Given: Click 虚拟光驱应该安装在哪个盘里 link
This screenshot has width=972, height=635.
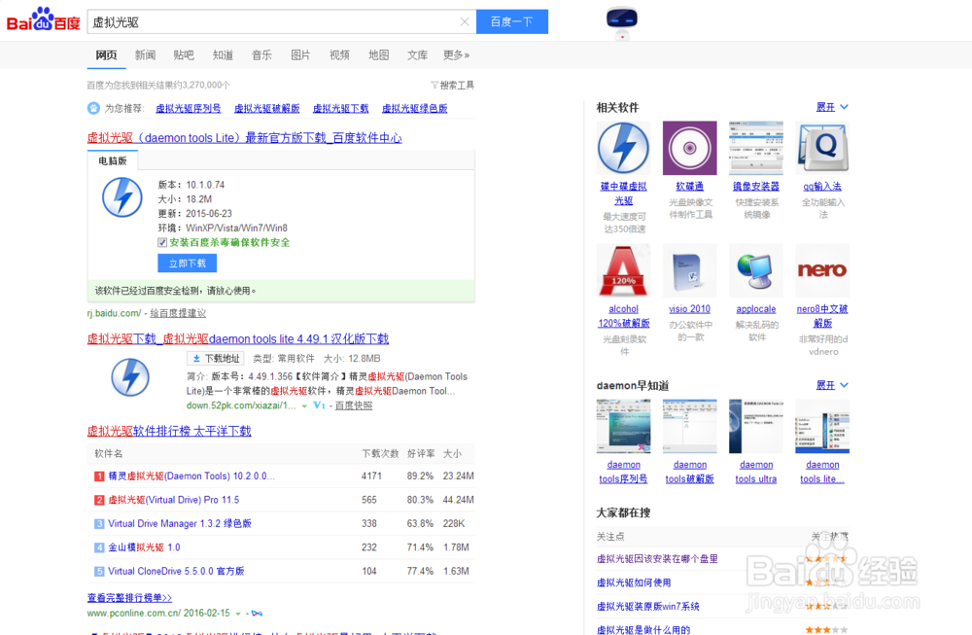Looking at the screenshot, I should 657,559.
